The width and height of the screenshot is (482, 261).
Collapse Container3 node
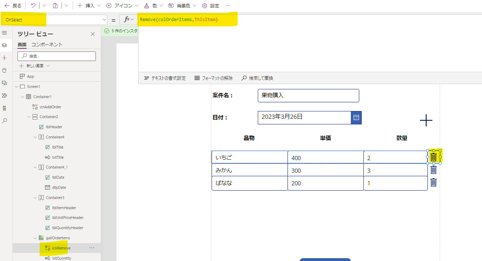pos(35,198)
